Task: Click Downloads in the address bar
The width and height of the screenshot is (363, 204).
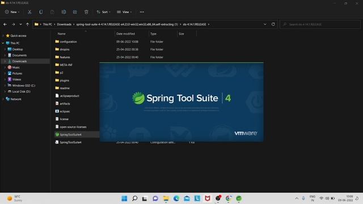Action: pos(64,24)
